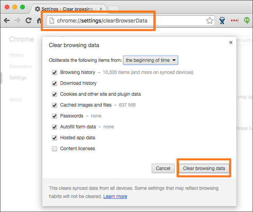Viewport: 253px width, 212px height.
Task: Open the blue figure extension icon
Action: (222, 20)
